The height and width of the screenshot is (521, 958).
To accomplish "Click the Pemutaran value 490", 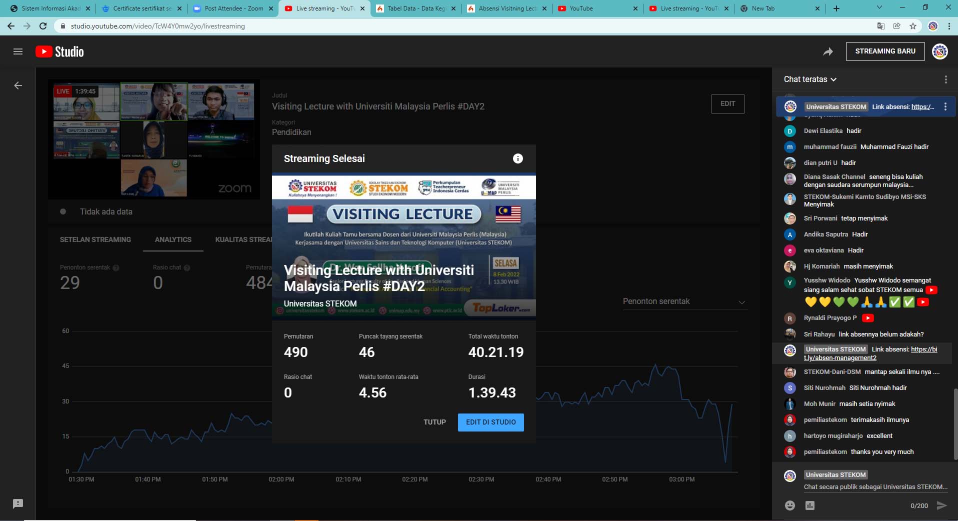I will pos(295,352).
